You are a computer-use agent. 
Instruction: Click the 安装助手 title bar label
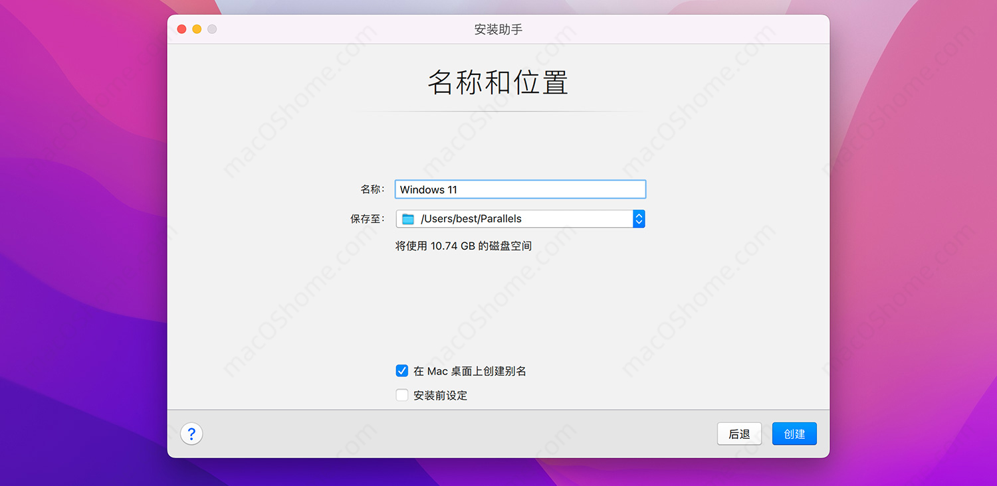coord(498,29)
